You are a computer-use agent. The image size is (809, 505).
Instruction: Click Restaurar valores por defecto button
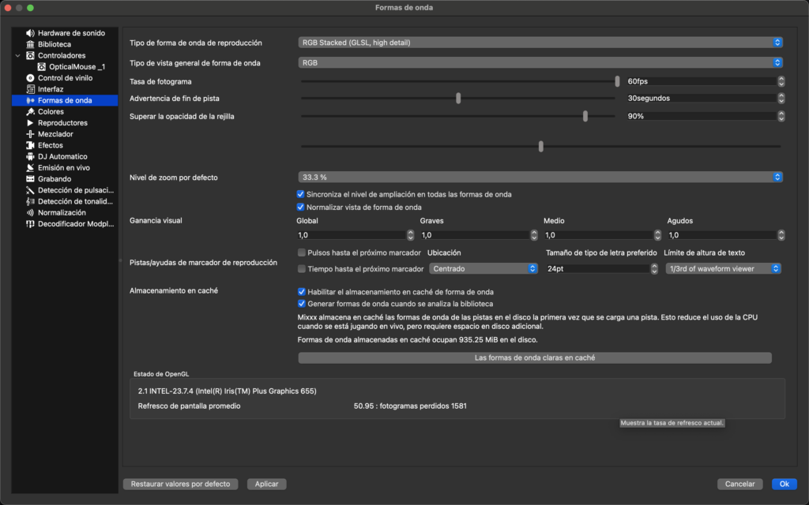click(x=181, y=484)
